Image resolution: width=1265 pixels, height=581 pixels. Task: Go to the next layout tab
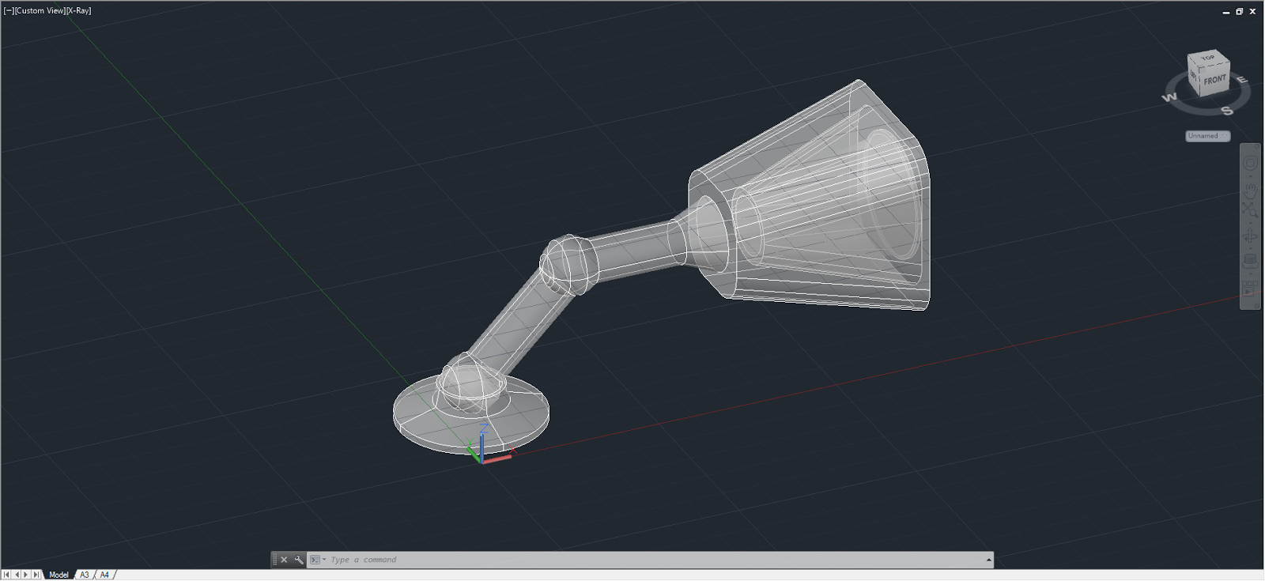[26, 575]
